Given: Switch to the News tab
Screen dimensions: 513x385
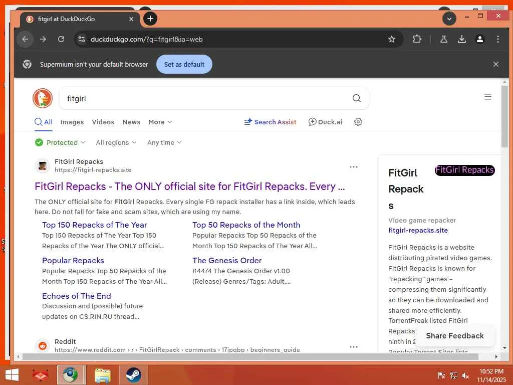Looking at the screenshot, I should (x=131, y=122).
